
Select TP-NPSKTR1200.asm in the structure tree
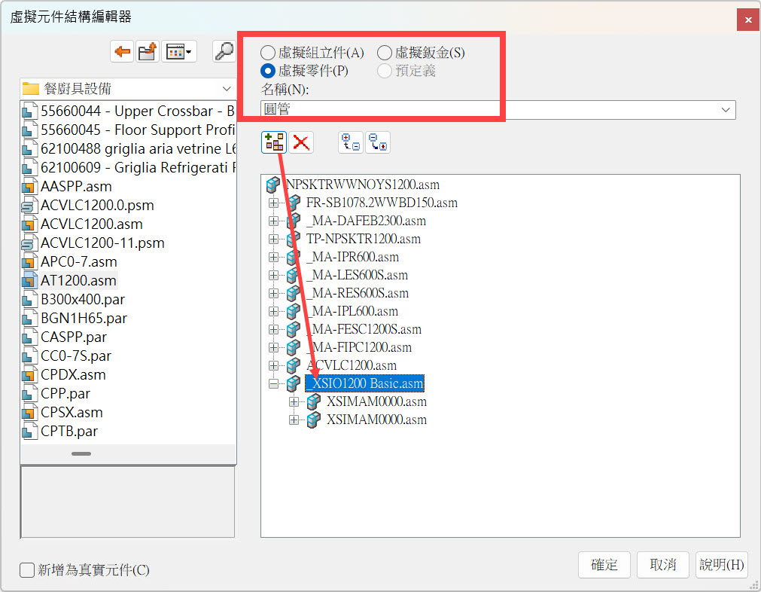[x=363, y=239]
